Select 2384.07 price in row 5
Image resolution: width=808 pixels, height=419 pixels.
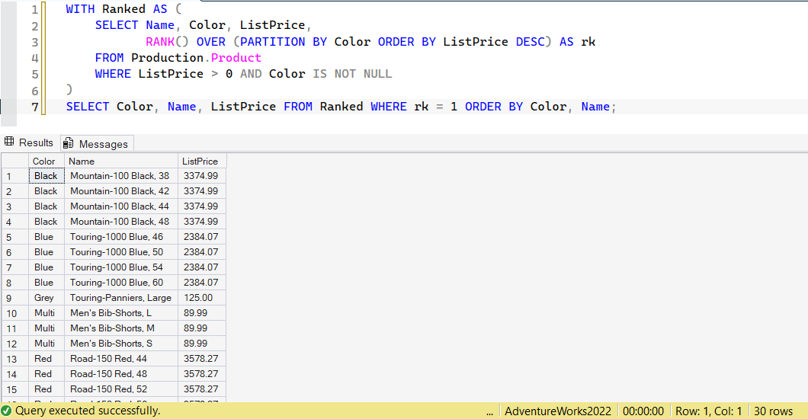click(x=202, y=237)
